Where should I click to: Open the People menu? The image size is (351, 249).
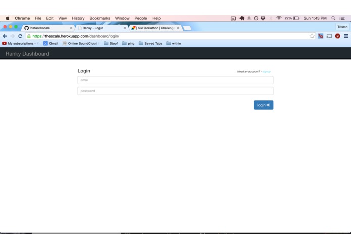coord(141,18)
